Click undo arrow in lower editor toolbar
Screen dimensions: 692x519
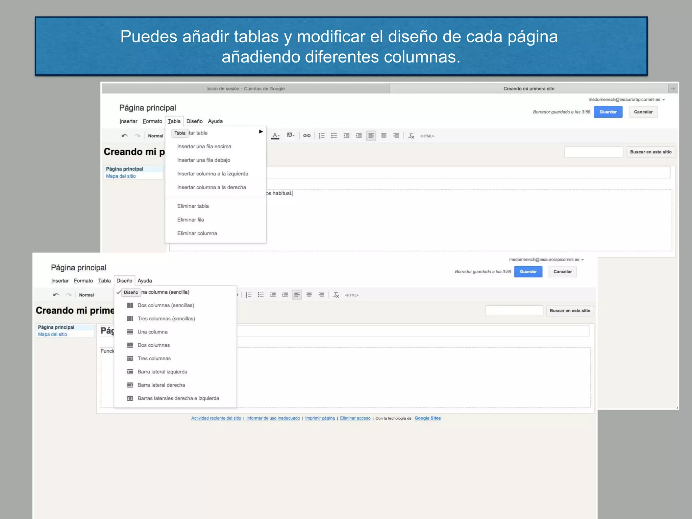click(x=56, y=295)
